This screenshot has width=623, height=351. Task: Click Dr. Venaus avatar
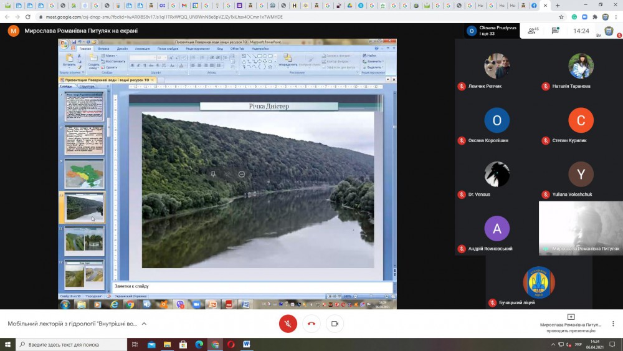497,174
